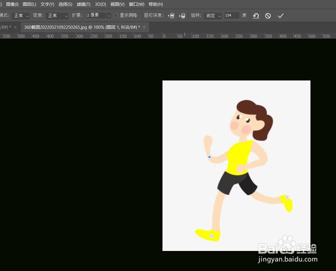Open the 图像(I) menu
The width and height of the screenshot is (336, 271).
(12, 4)
